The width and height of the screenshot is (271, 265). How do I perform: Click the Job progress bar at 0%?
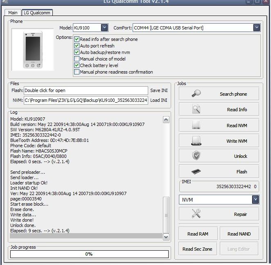pyautogui.click(x=89, y=254)
